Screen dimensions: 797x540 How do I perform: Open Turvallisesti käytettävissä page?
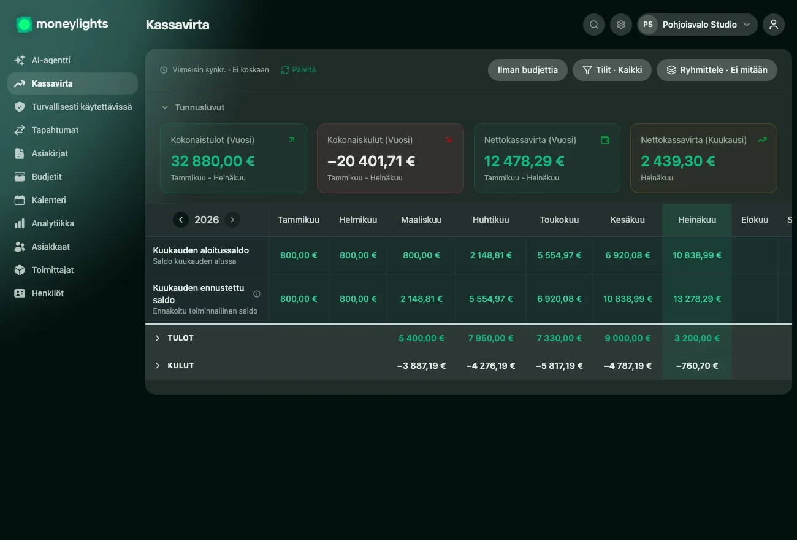click(72, 107)
